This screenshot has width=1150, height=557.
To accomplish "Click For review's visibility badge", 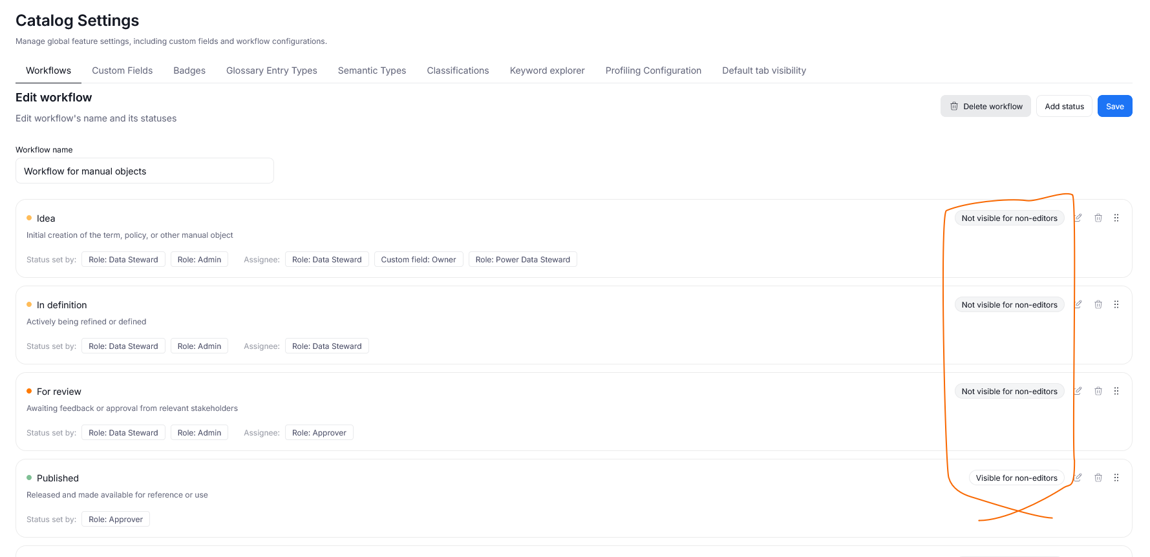I will pos(1009,391).
